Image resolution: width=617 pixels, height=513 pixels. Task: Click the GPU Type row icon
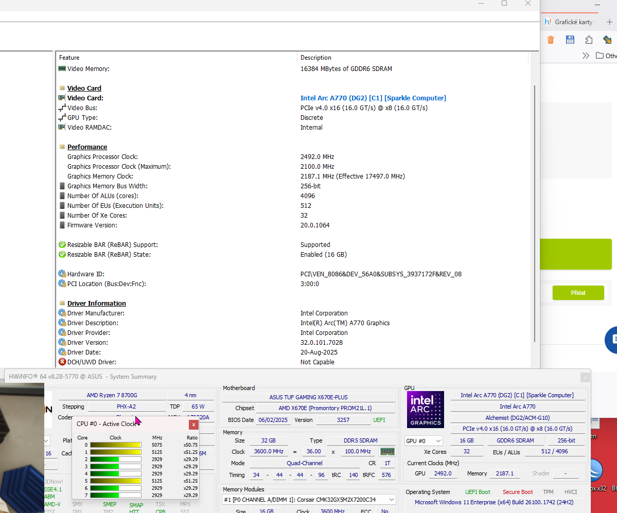pyautogui.click(x=62, y=118)
